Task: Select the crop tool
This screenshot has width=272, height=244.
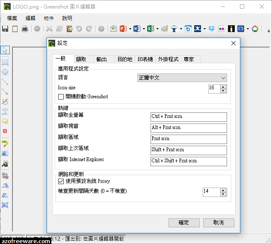Action: (5, 176)
